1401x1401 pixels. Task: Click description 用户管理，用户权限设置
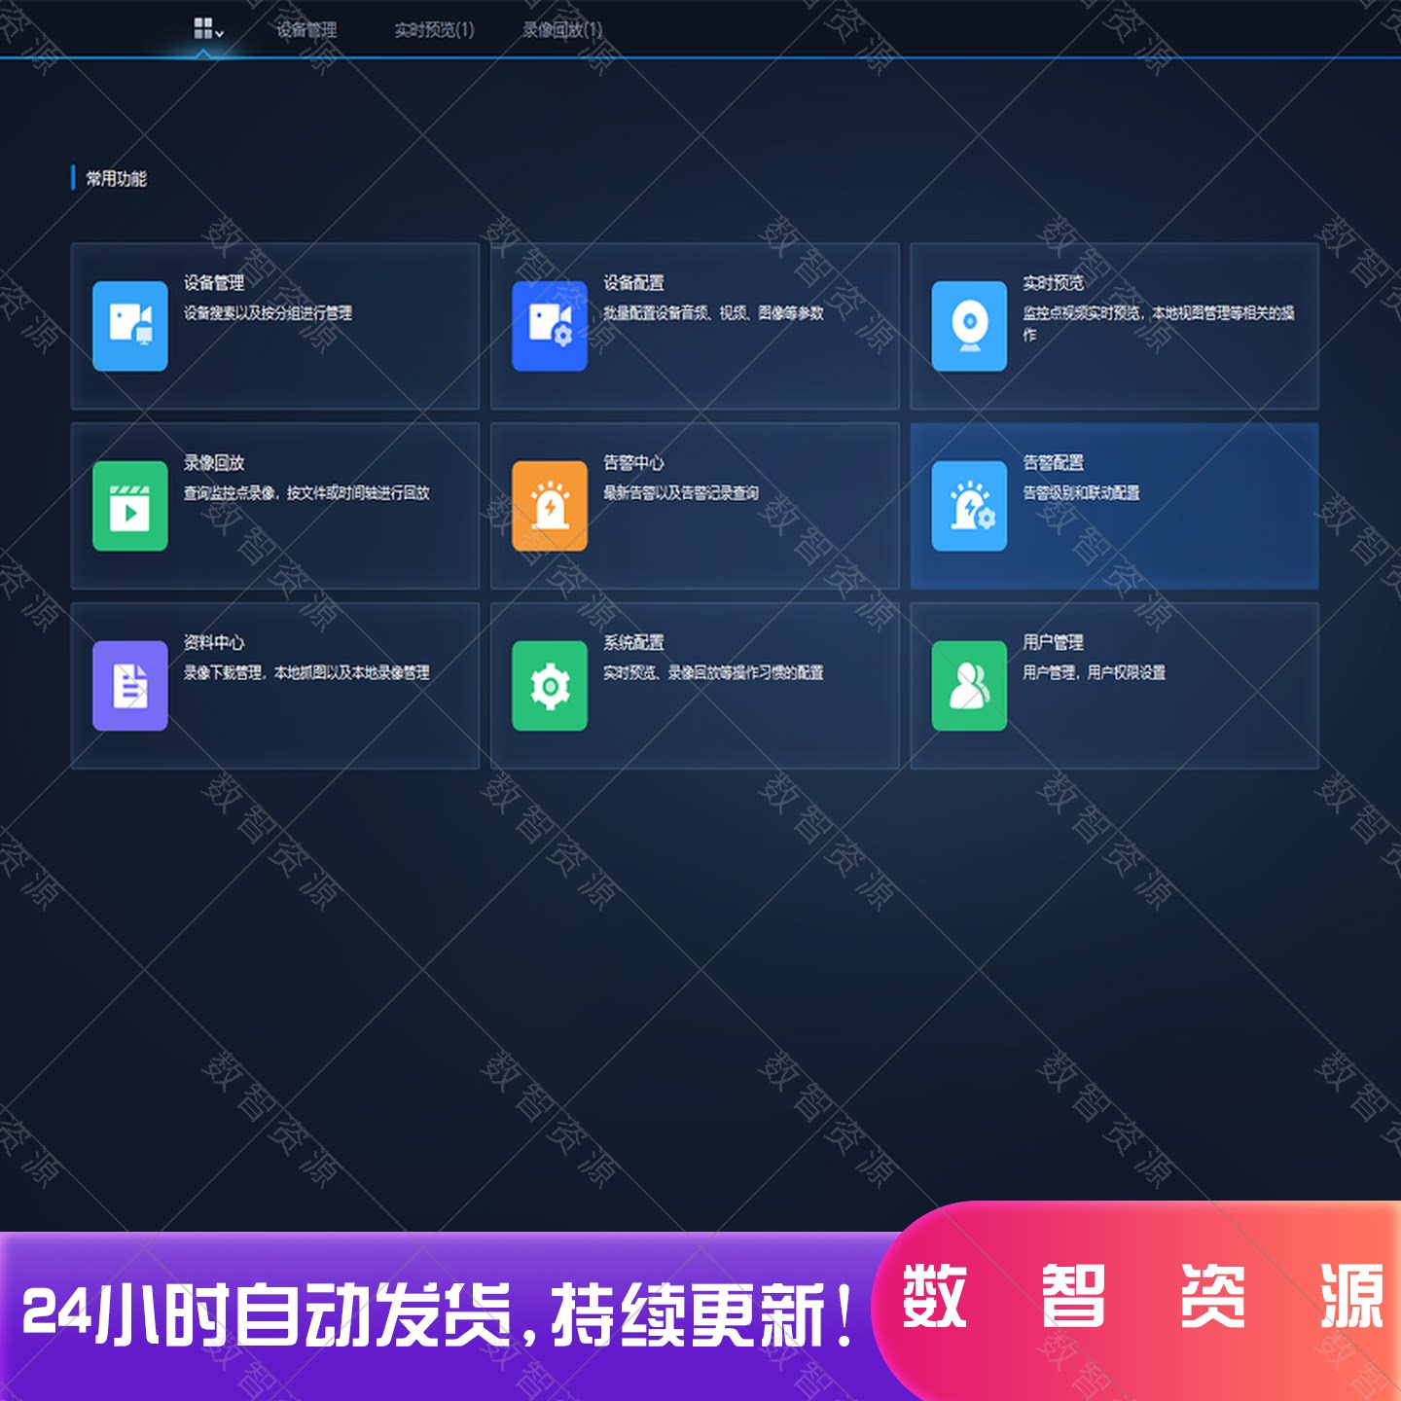point(1094,673)
